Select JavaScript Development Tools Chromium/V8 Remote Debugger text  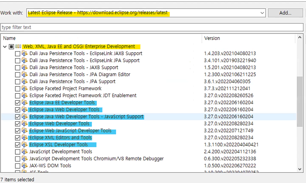click(96, 159)
